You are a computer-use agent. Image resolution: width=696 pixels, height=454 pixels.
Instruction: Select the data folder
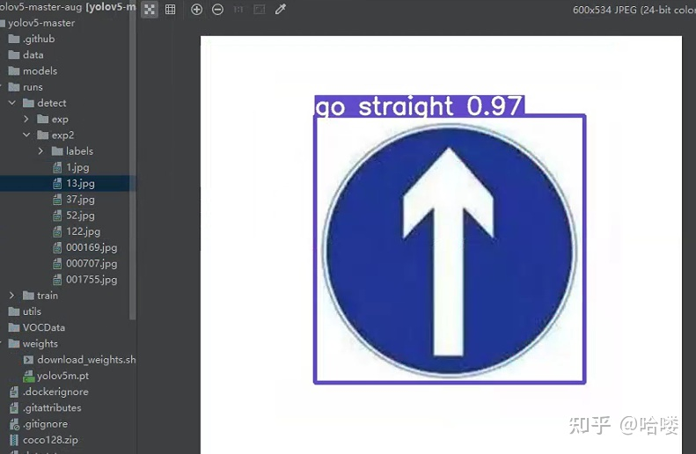(26, 55)
